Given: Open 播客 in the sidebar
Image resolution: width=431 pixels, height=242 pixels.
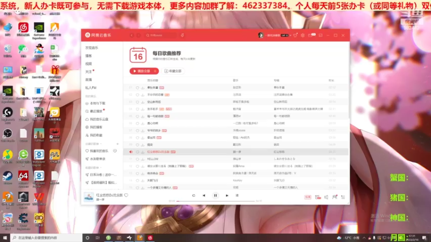Looking at the screenshot, I should pyautogui.click(x=88, y=56).
